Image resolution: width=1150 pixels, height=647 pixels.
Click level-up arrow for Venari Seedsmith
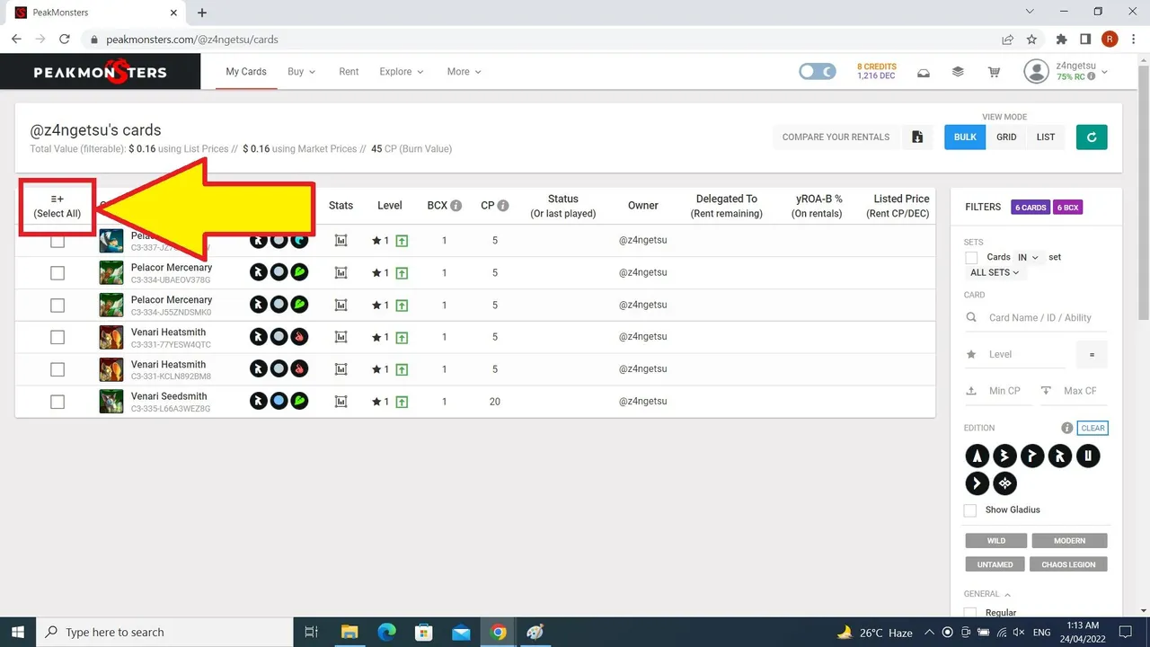(x=402, y=402)
